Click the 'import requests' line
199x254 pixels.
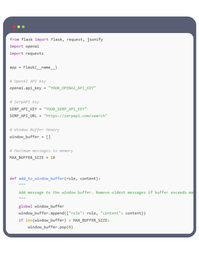[27, 53]
